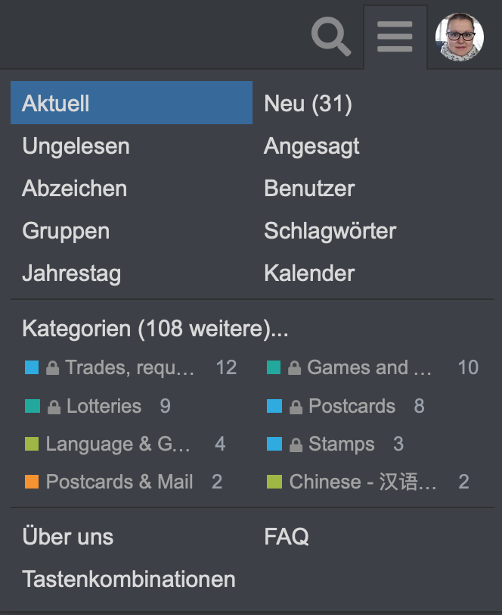Show Tastenkombinationen keyboard shortcuts
This screenshot has width=502, height=615.
(129, 579)
